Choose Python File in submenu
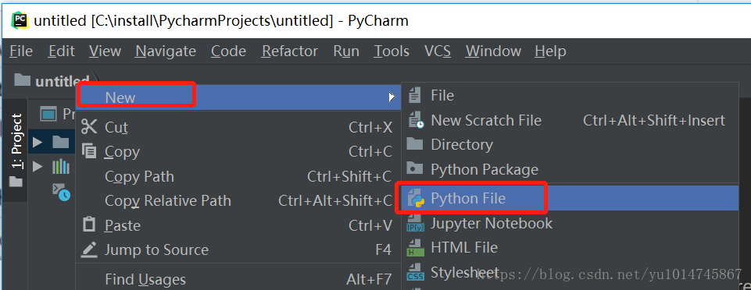Viewport: 751px width, 290px height. [570, 198]
